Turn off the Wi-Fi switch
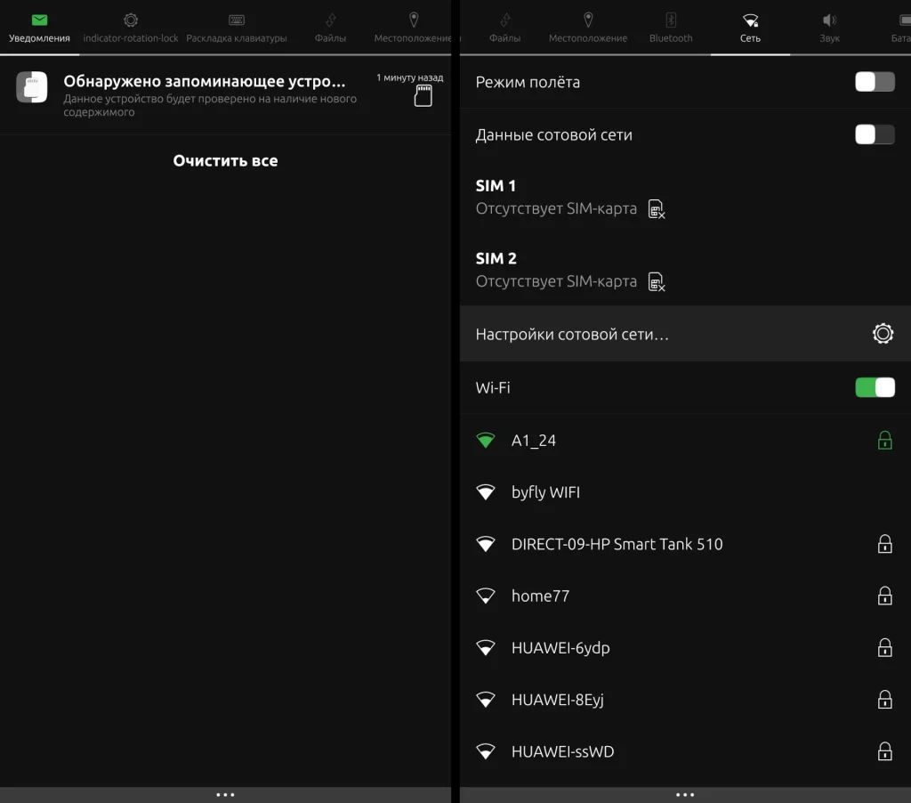 pos(875,387)
